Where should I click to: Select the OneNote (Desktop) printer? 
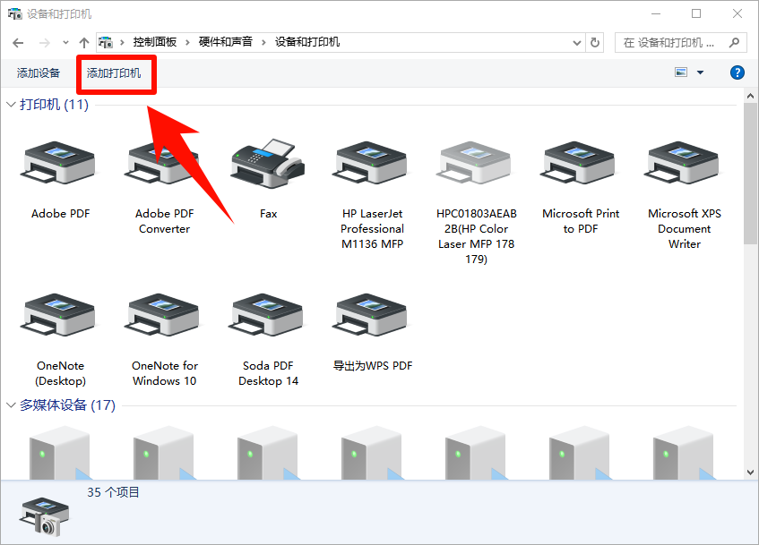pos(58,315)
